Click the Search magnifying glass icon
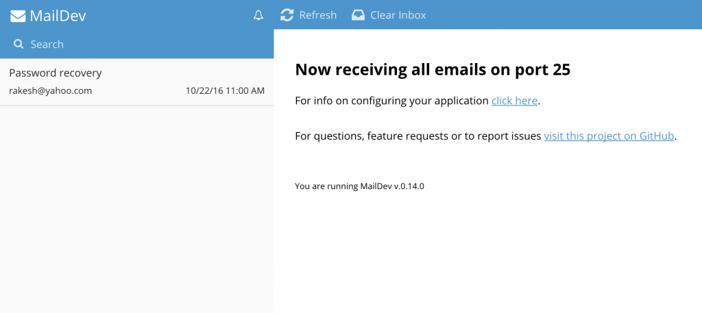The image size is (702, 313). (x=19, y=45)
